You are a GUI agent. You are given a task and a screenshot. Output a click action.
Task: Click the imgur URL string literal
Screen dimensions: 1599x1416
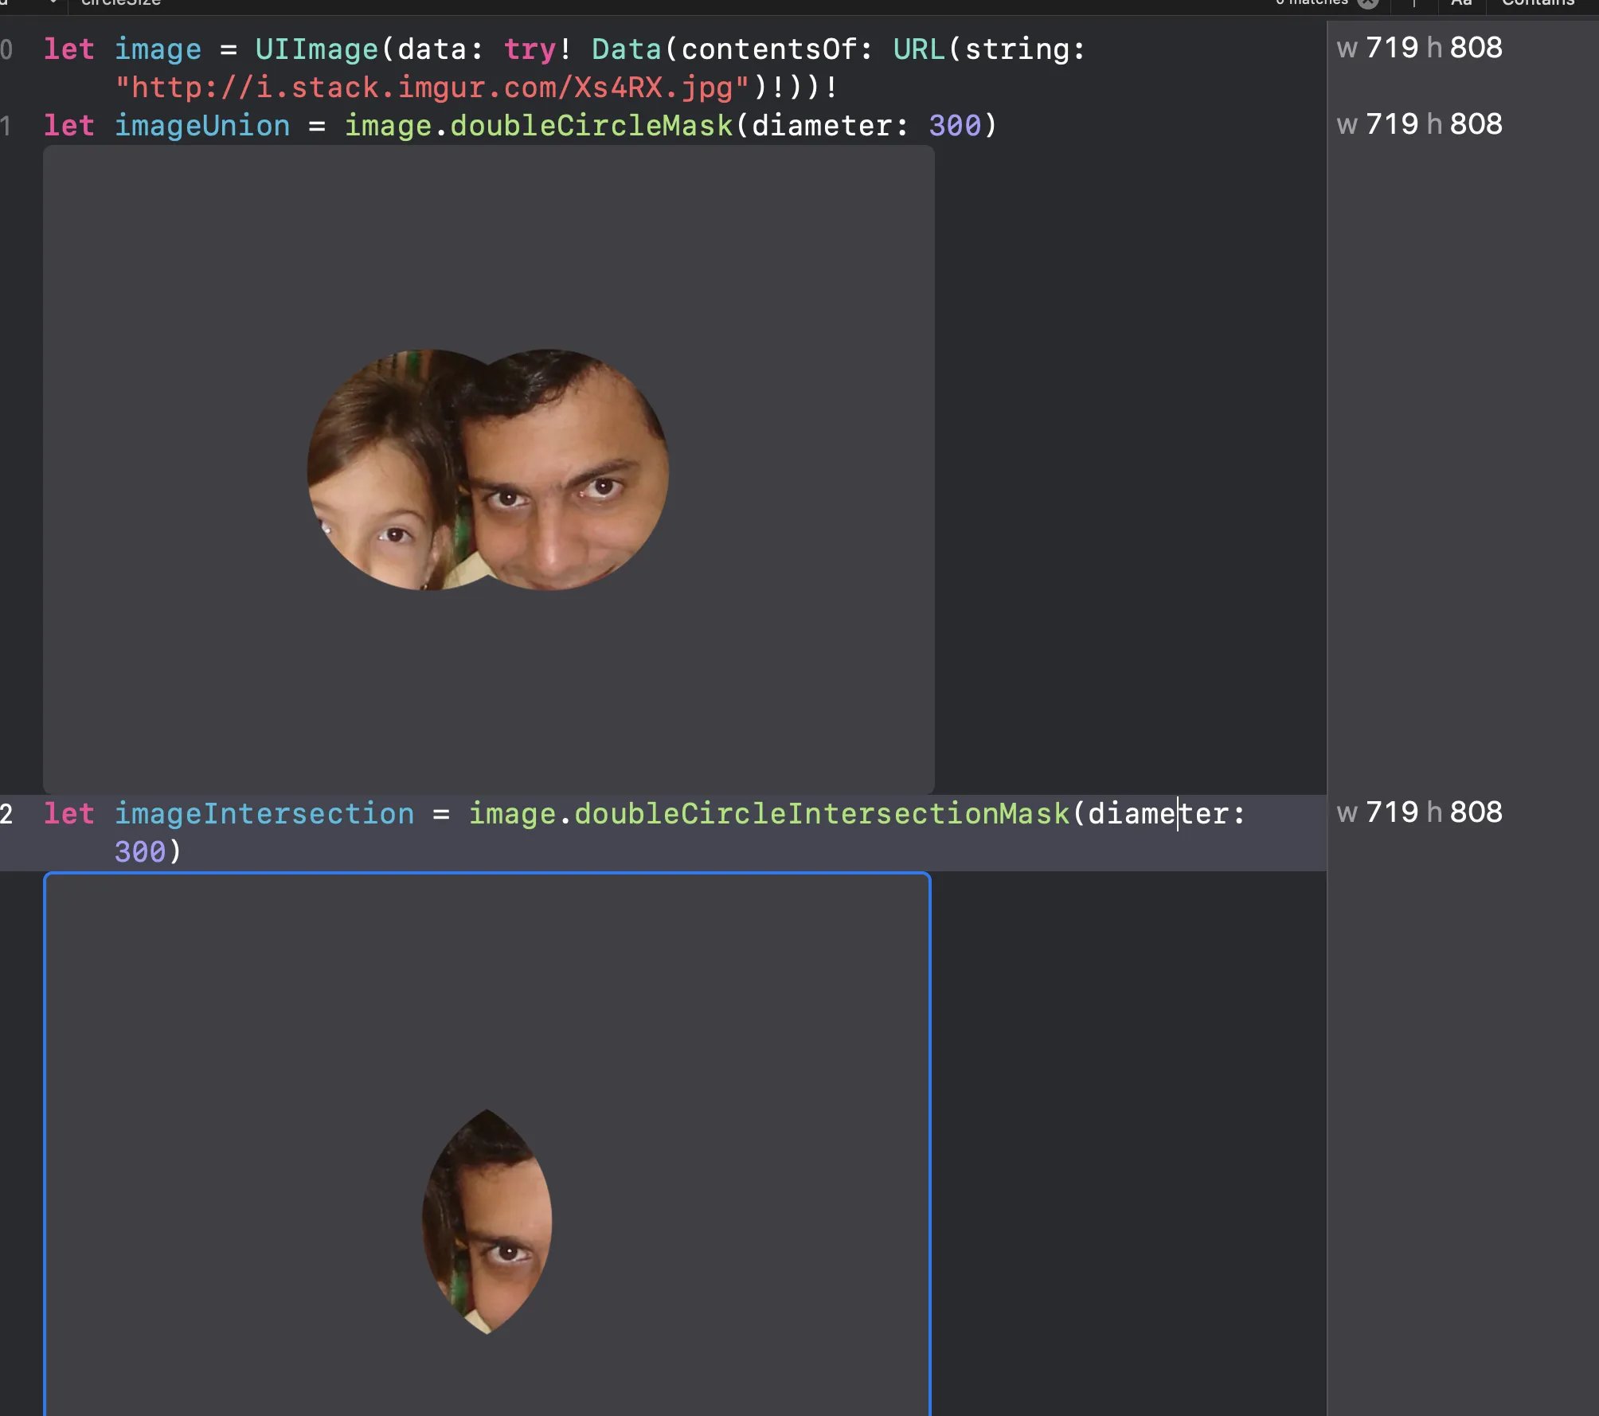[432, 88]
